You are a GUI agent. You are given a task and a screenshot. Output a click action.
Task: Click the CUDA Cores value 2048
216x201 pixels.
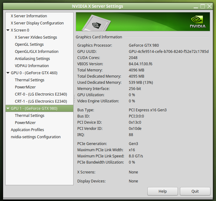[133, 58]
